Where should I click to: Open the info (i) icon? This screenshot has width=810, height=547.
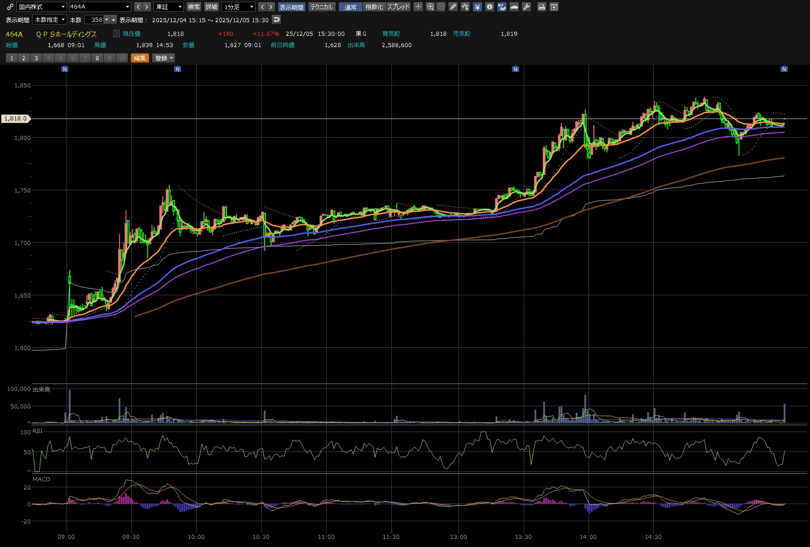click(489, 7)
